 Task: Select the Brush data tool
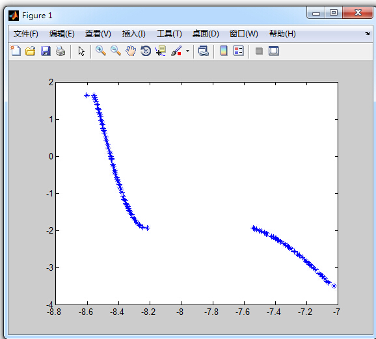176,51
